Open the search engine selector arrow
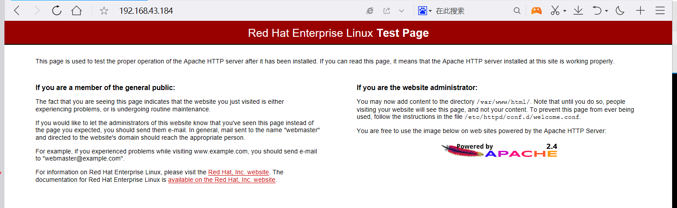Image resolution: width=677 pixels, height=208 pixels. pyautogui.click(x=430, y=11)
